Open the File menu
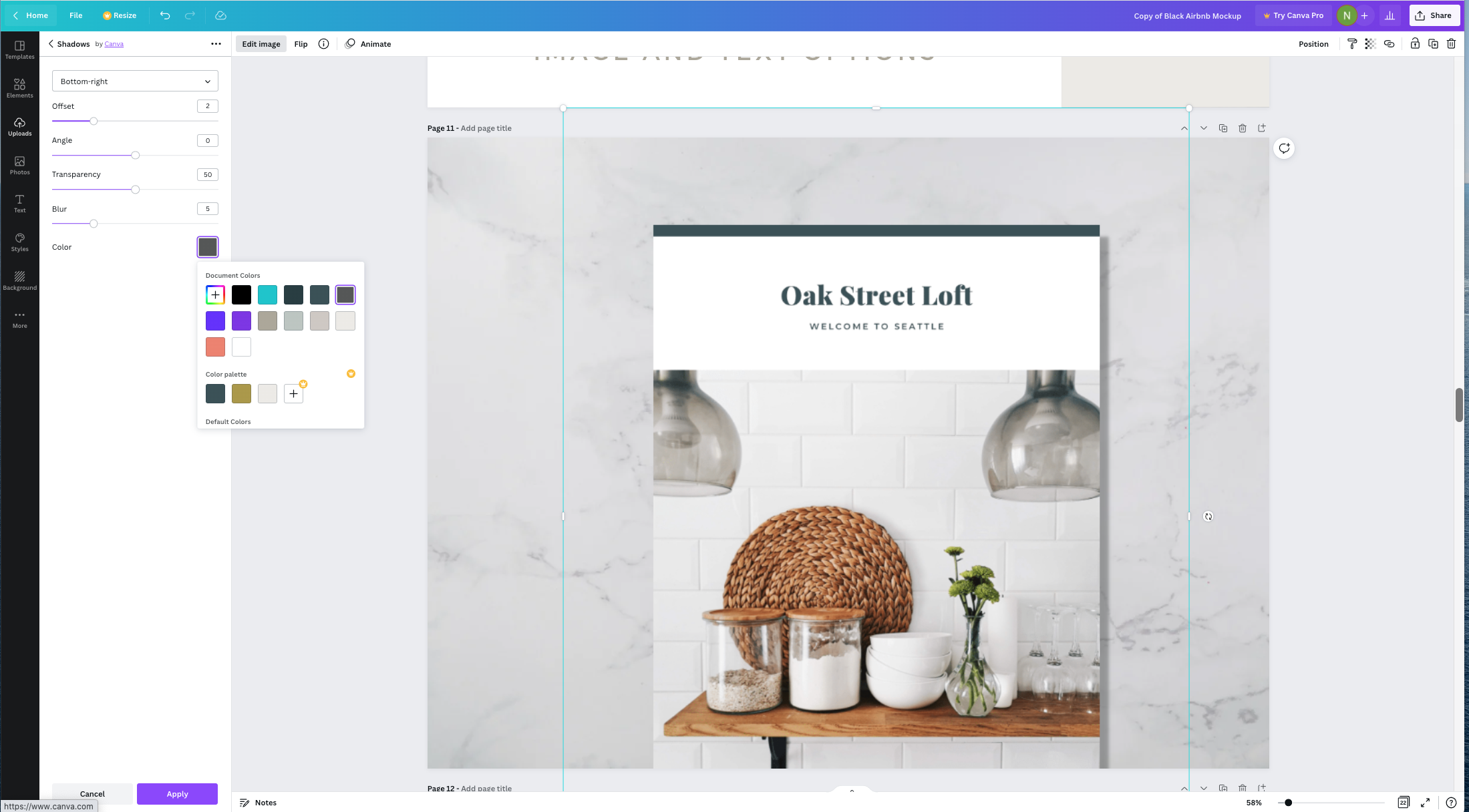This screenshot has width=1469, height=812. click(x=75, y=15)
